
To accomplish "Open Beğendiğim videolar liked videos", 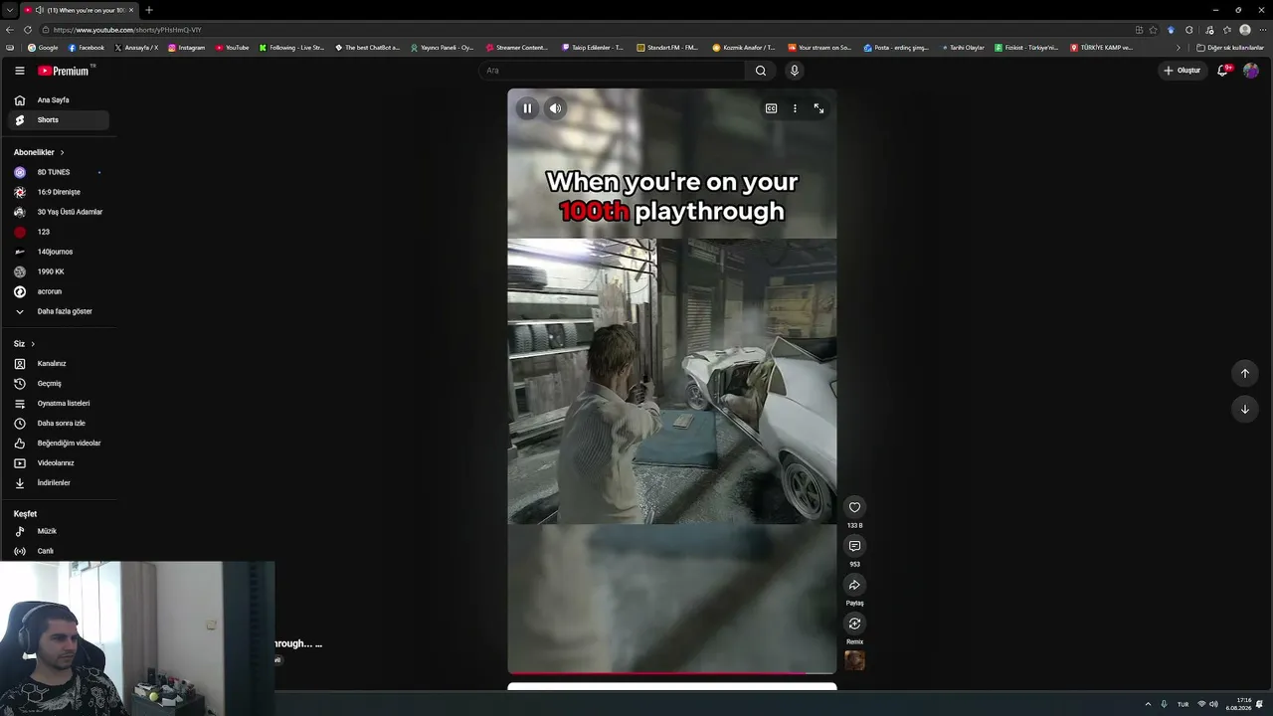I will [x=59, y=444].
